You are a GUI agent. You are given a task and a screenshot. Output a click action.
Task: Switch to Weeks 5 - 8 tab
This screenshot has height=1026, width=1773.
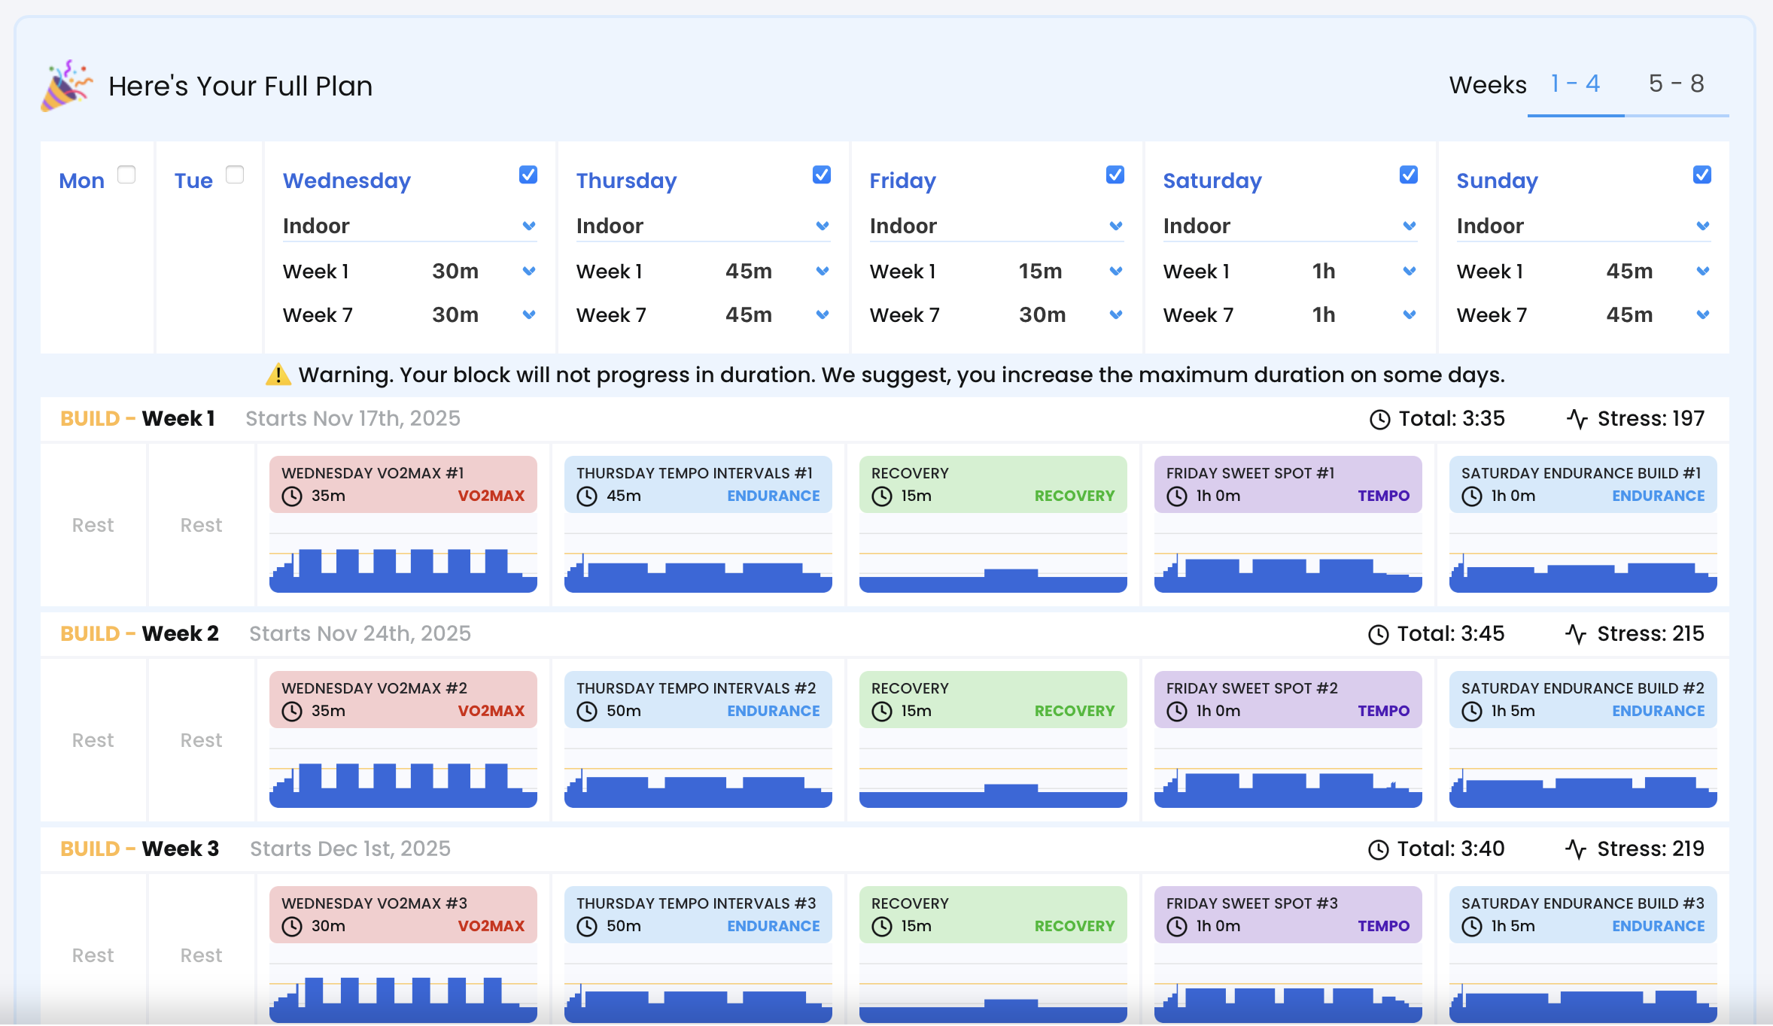pos(1676,83)
